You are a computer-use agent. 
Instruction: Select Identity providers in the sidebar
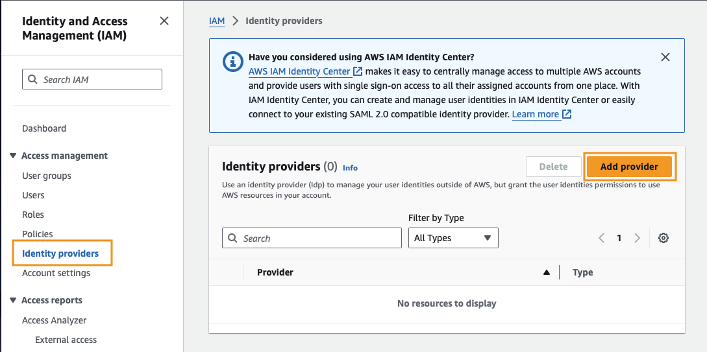[x=60, y=253]
